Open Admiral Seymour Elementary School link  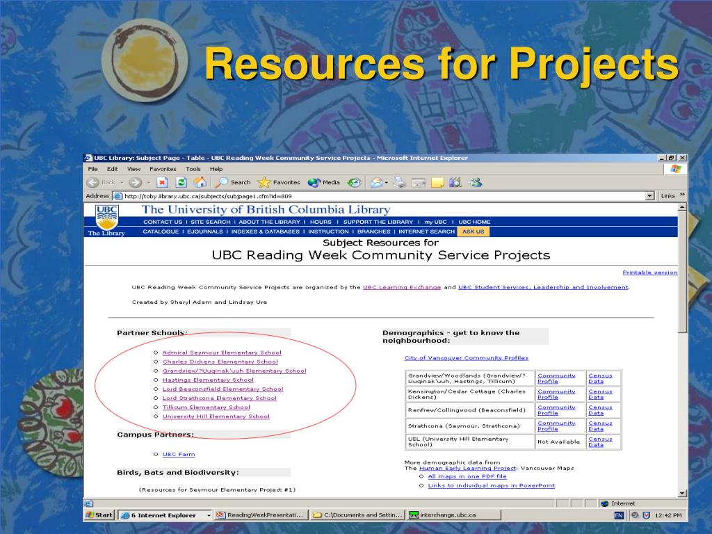point(222,353)
